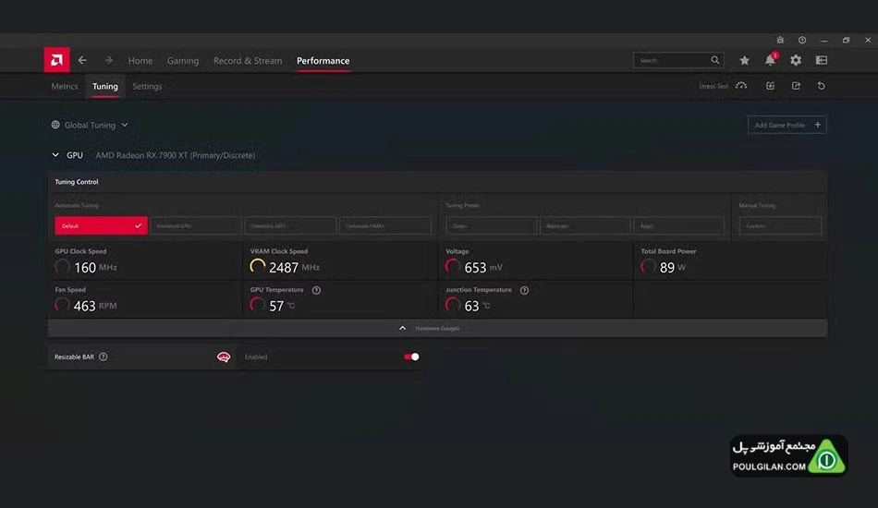This screenshot has height=508, width=878.
Task: Open GPU Temperature help icon
Action: pyautogui.click(x=316, y=290)
